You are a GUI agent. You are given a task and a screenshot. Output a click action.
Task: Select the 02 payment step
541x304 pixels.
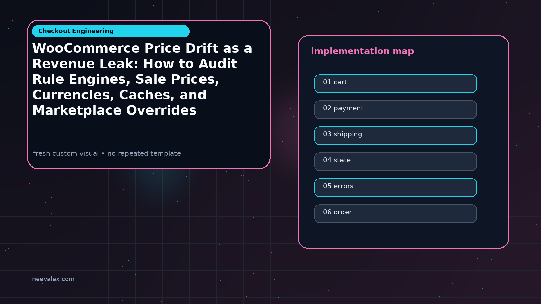pyautogui.click(x=396, y=109)
